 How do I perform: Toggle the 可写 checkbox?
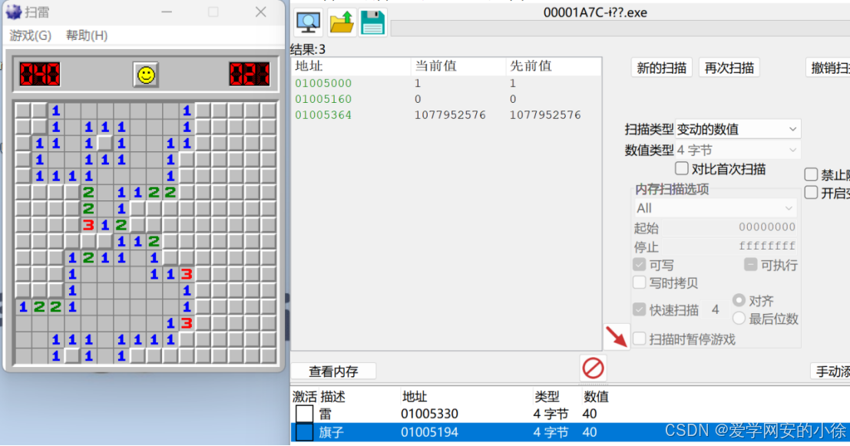coord(639,265)
